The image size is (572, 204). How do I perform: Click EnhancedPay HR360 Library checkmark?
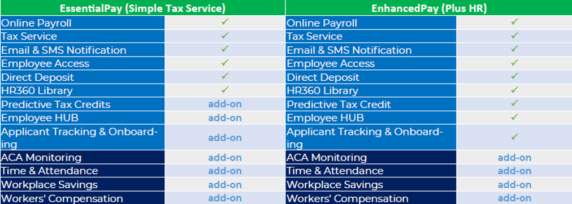click(x=514, y=89)
